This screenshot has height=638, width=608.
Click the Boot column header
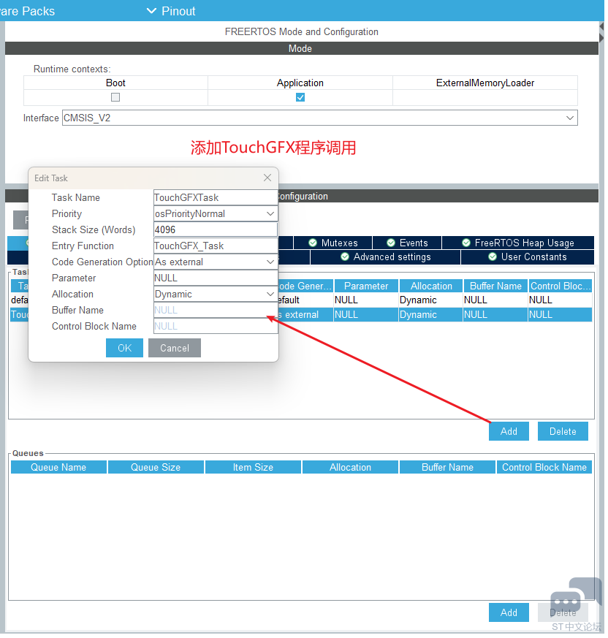pos(116,83)
